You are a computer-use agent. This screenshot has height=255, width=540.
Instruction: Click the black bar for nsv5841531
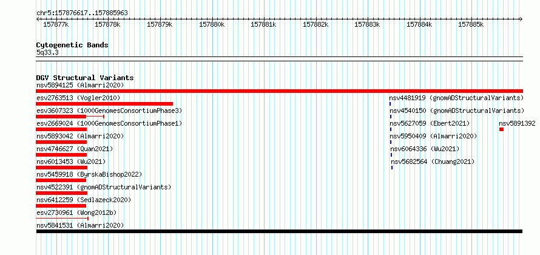point(279,231)
